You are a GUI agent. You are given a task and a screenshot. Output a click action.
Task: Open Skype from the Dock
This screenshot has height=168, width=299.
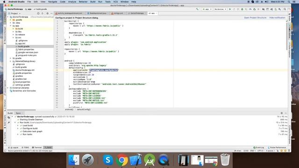click(x=108, y=160)
